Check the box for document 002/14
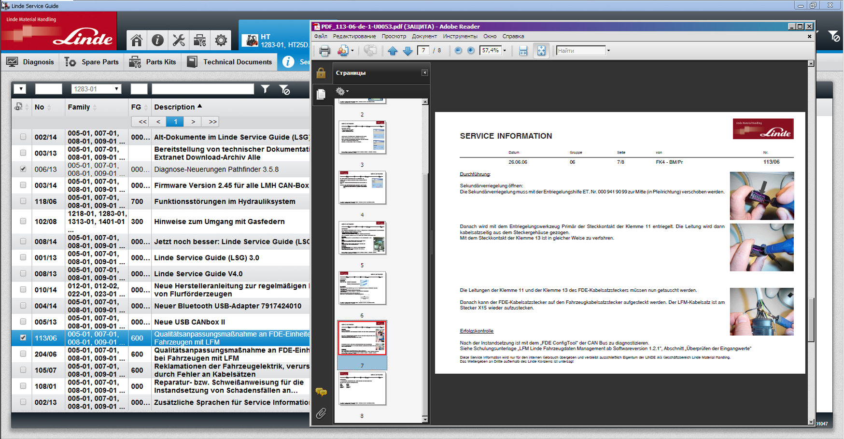 pos(23,137)
